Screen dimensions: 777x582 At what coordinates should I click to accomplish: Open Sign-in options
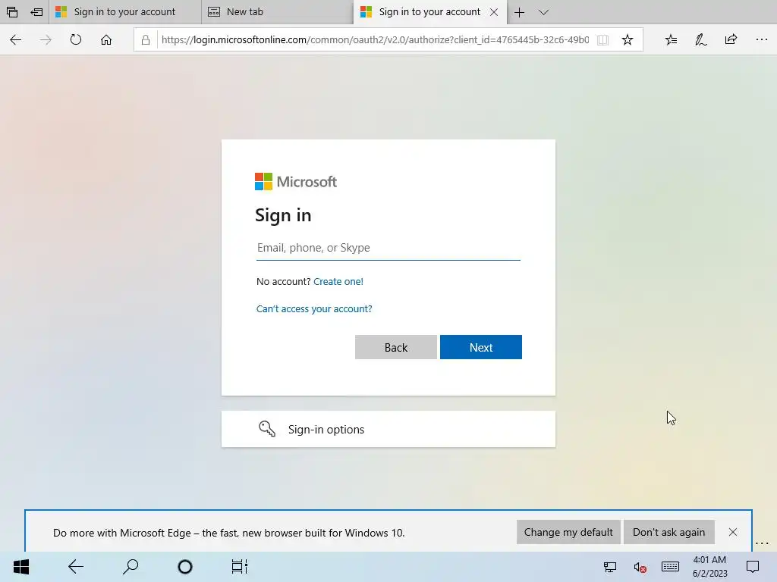click(388, 429)
